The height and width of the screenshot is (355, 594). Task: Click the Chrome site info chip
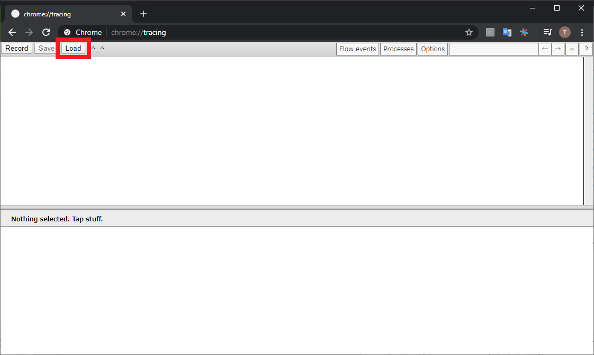83,33
